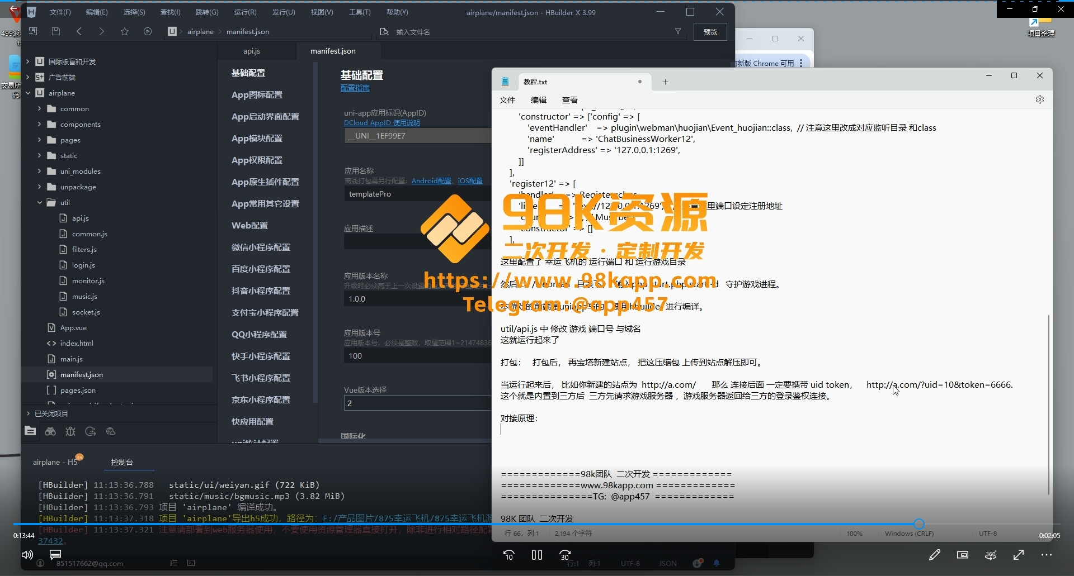The width and height of the screenshot is (1074, 576).
Task: Skip back 10 seconds in video
Action: click(509, 555)
